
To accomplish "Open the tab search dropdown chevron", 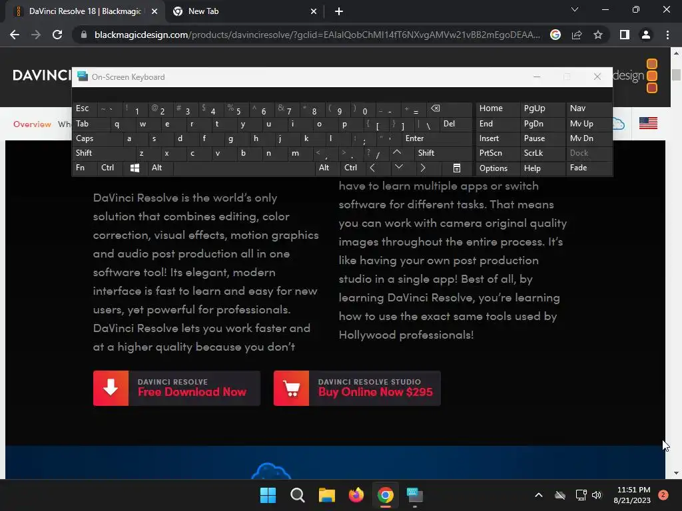I will [x=575, y=9].
